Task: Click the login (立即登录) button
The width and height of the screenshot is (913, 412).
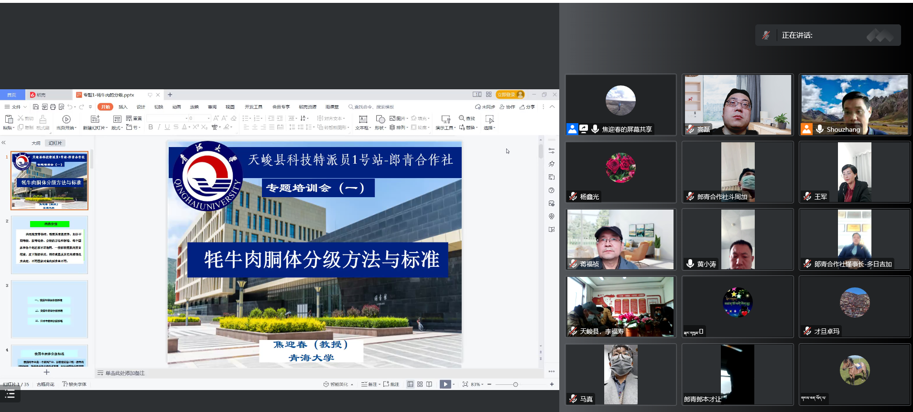Action: tap(510, 95)
